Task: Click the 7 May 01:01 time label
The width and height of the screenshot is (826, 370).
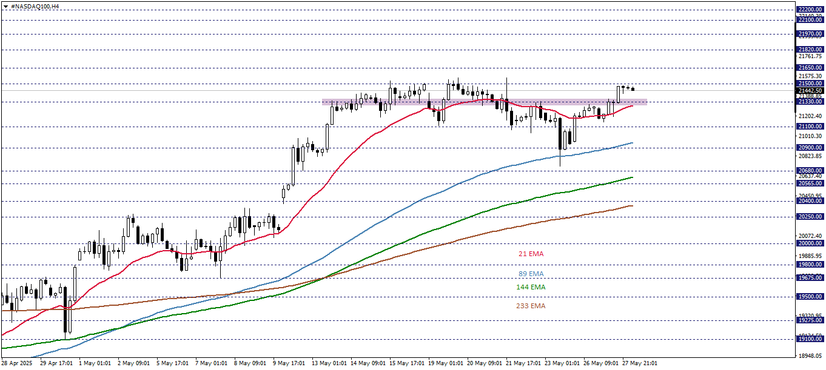Action: [212, 364]
